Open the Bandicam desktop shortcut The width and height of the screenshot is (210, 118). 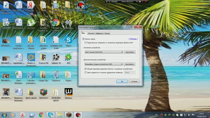81,6
